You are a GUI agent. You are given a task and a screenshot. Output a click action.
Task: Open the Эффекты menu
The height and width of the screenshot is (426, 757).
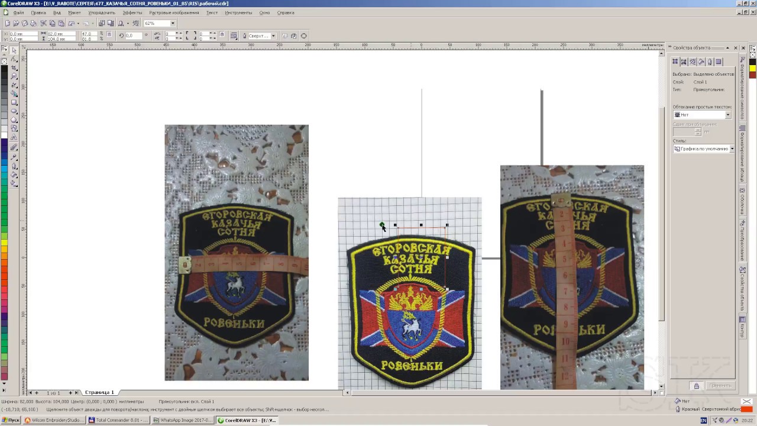tap(132, 12)
